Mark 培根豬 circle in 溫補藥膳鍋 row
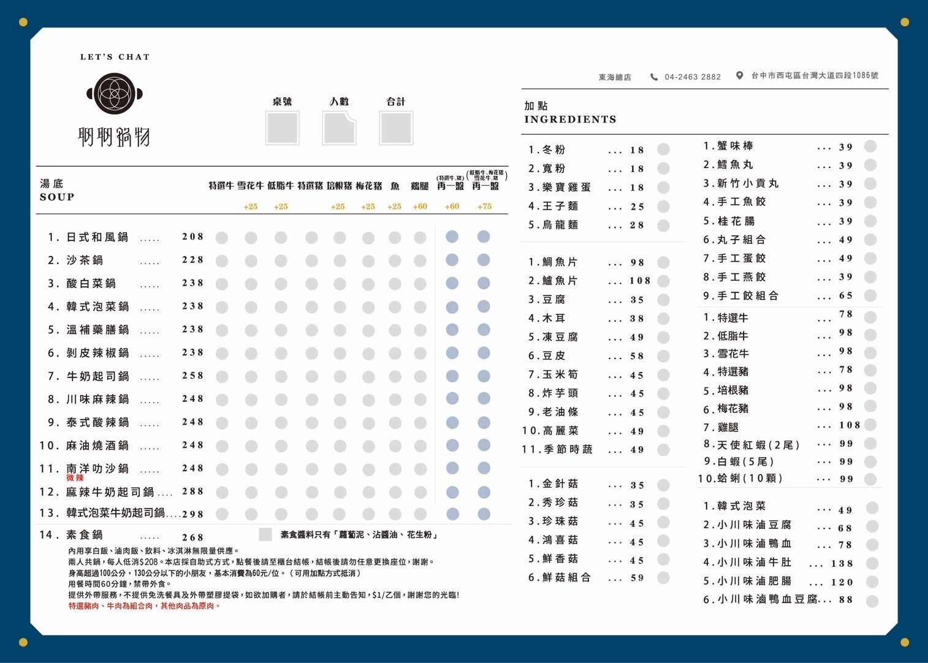 click(340, 330)
